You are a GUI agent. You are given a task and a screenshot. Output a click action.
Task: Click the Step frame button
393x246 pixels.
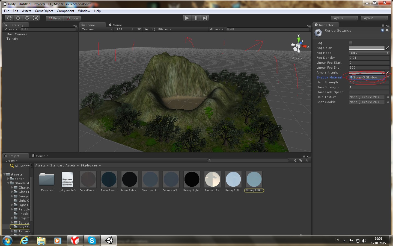(205, 18)
